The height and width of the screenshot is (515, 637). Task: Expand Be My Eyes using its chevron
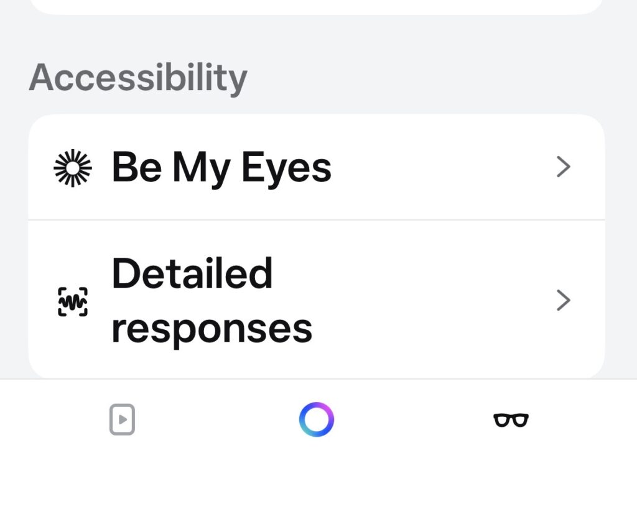coord(563,167)
